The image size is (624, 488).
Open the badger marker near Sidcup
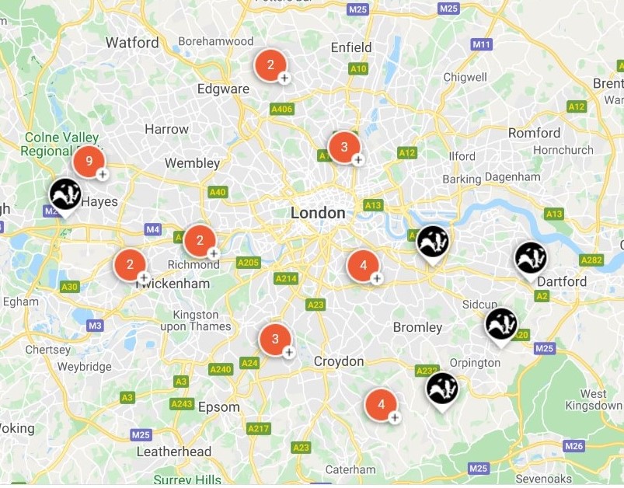click(501, 326)
